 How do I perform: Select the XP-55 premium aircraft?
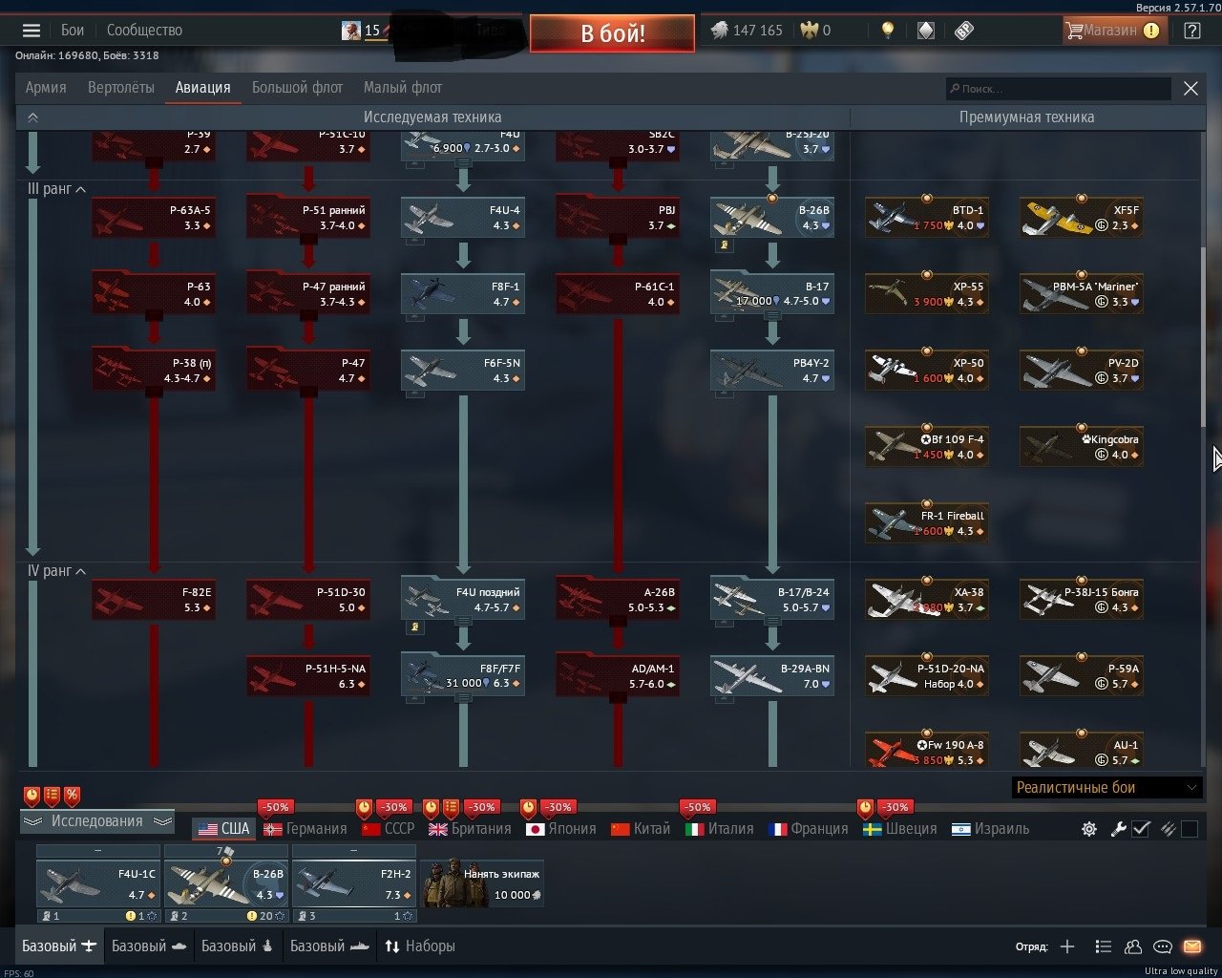coord(927,294)
